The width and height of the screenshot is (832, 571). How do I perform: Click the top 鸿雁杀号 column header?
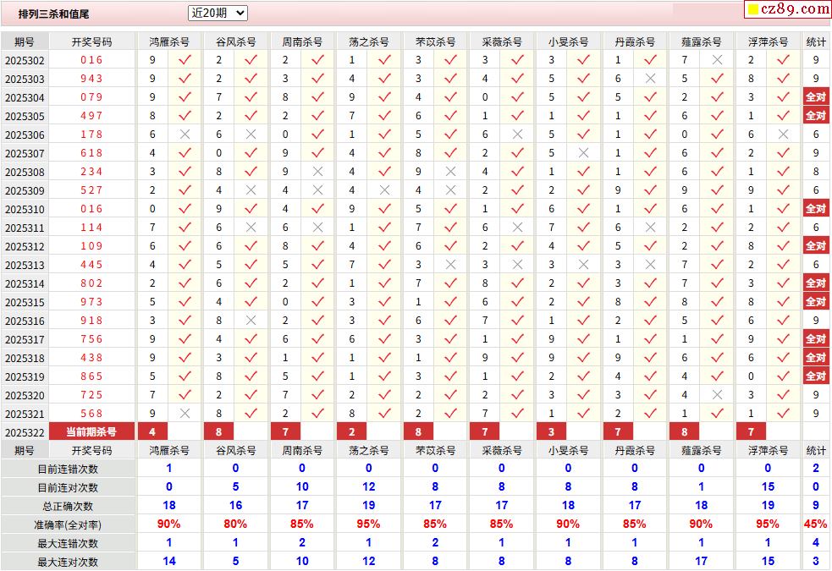point(169,41)
